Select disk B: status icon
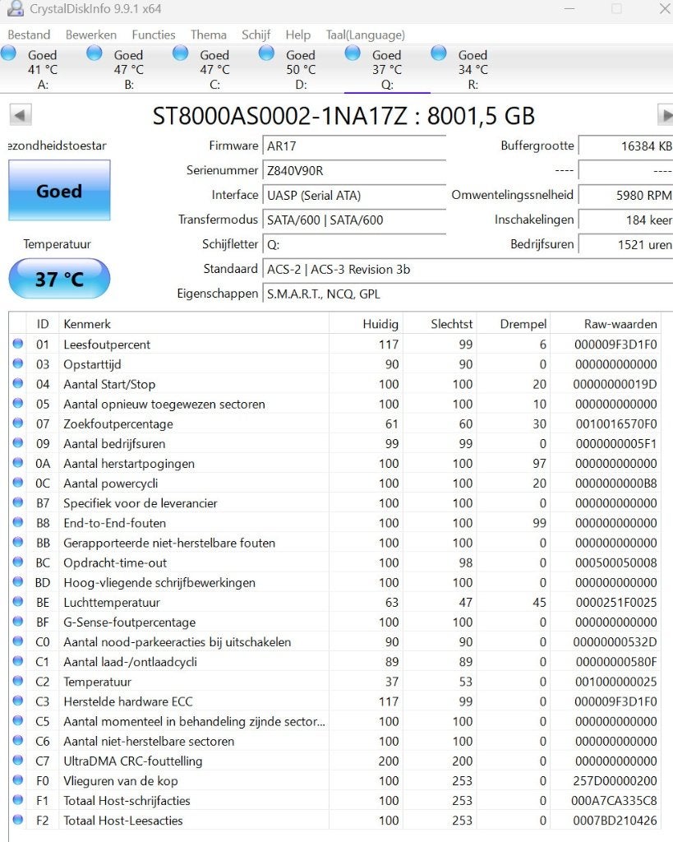 (x=94, y=53)
